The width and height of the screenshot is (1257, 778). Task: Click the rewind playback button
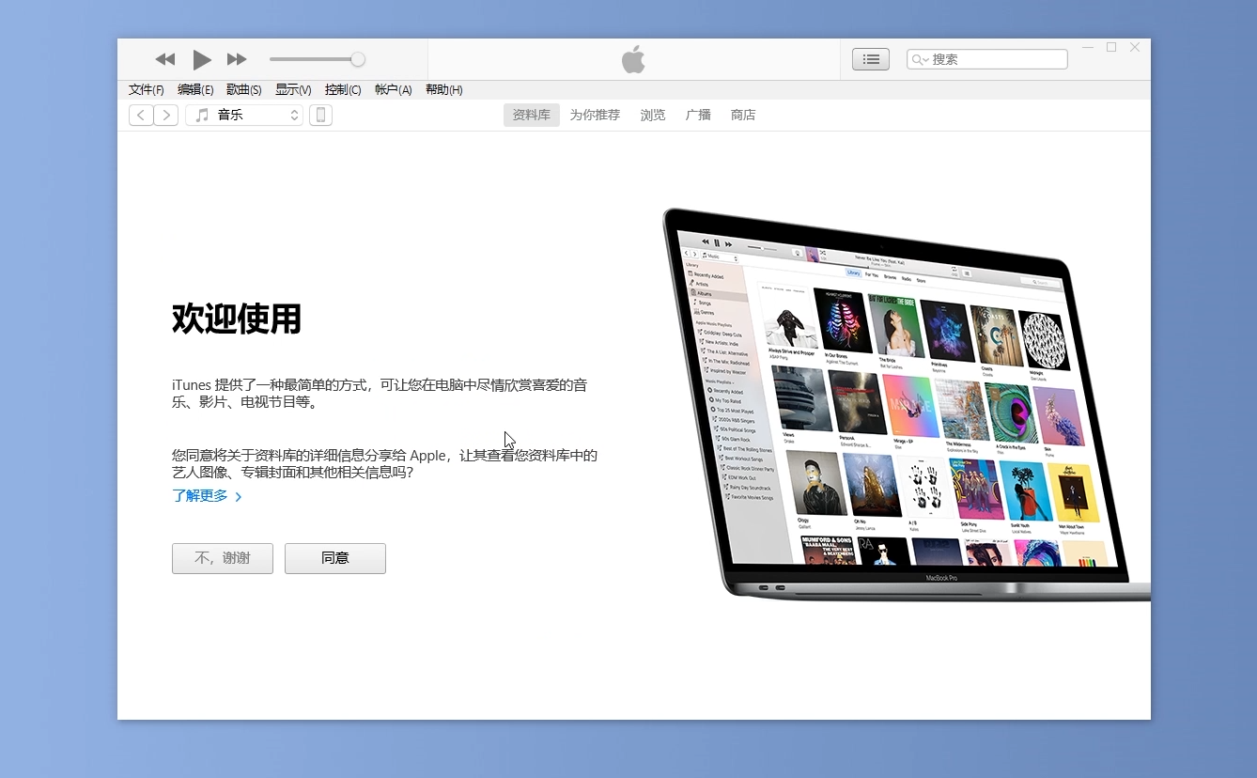165,59
